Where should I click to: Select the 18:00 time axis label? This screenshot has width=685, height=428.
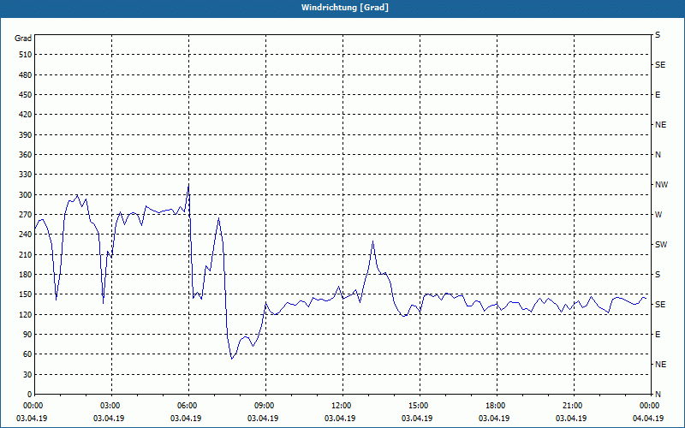pos(497,406)
